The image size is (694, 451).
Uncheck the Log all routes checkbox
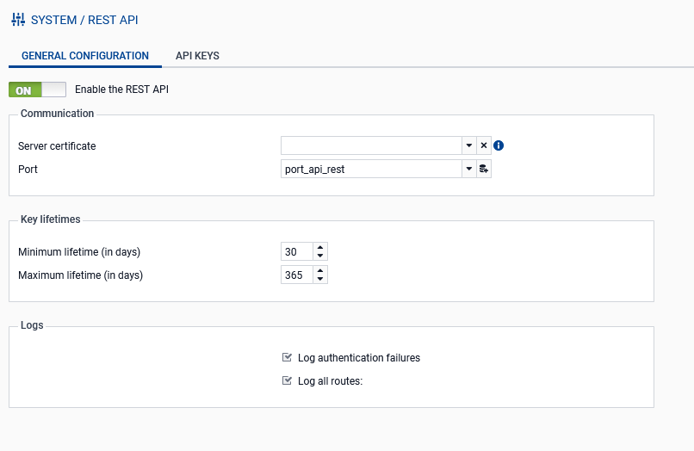tap(288, 380)
